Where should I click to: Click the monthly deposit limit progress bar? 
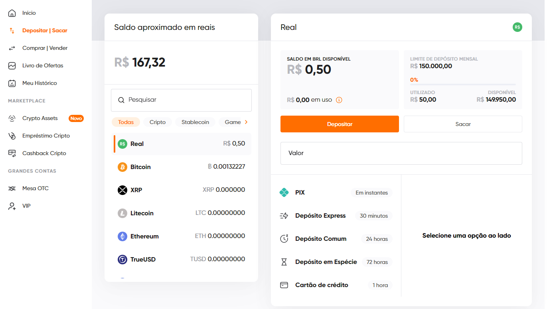tap(463, 85)
